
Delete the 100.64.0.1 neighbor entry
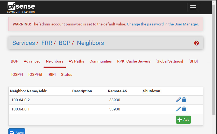click(184, 109)
